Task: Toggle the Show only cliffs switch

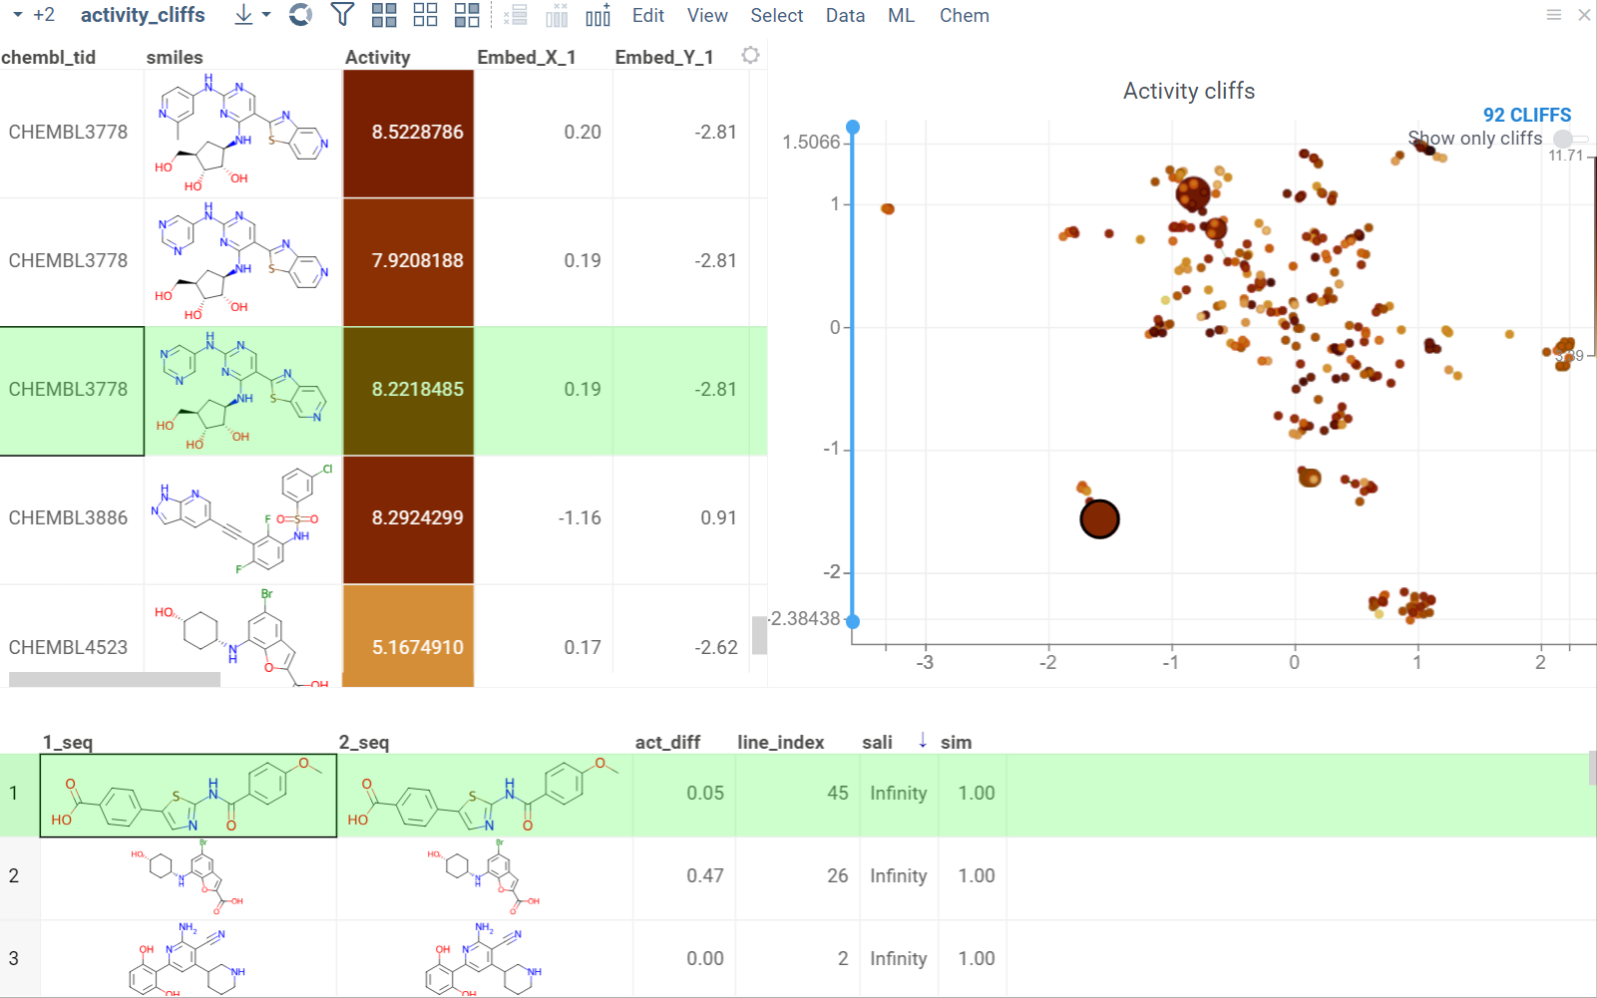Action: (x=1568, y=139)
